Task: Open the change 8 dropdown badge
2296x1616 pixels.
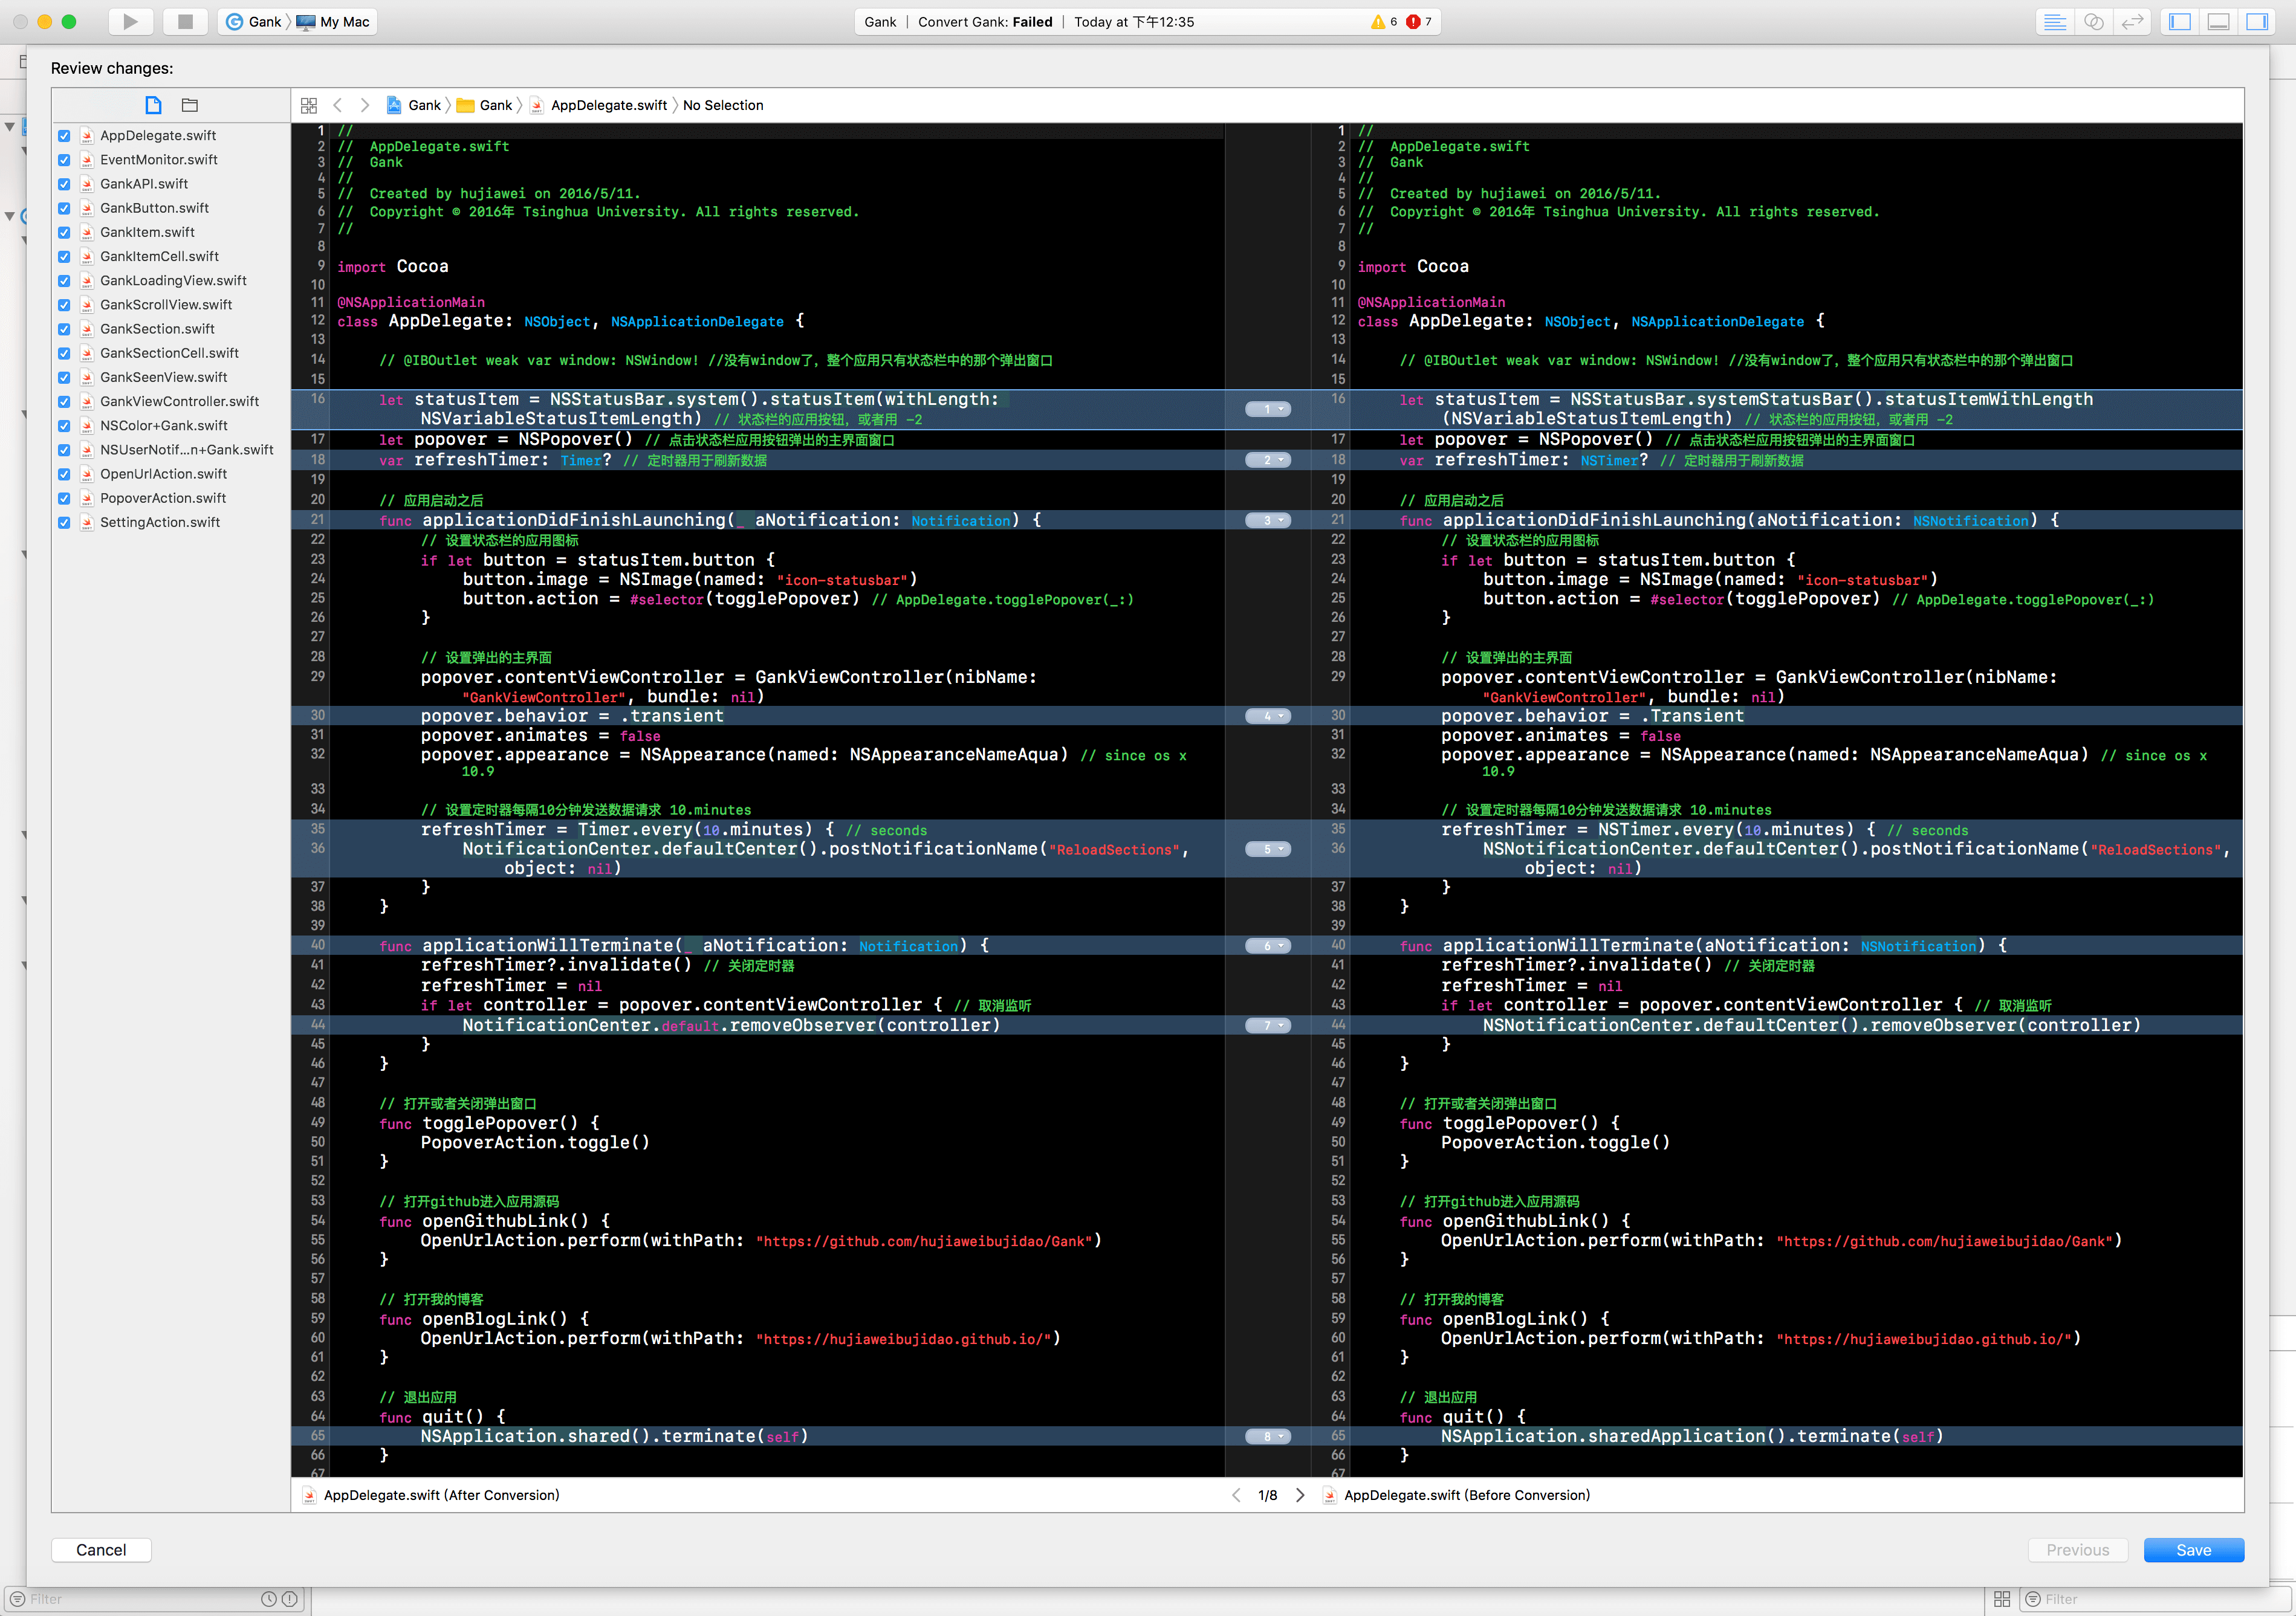Action: [x=1268, y=1436]
